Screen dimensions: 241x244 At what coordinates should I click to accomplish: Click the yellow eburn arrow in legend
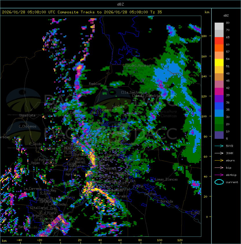(219, 161)
